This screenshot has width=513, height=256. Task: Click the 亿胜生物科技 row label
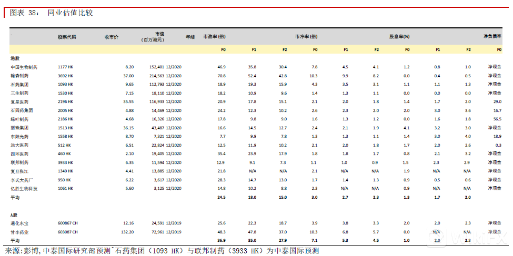click(24, 189)
